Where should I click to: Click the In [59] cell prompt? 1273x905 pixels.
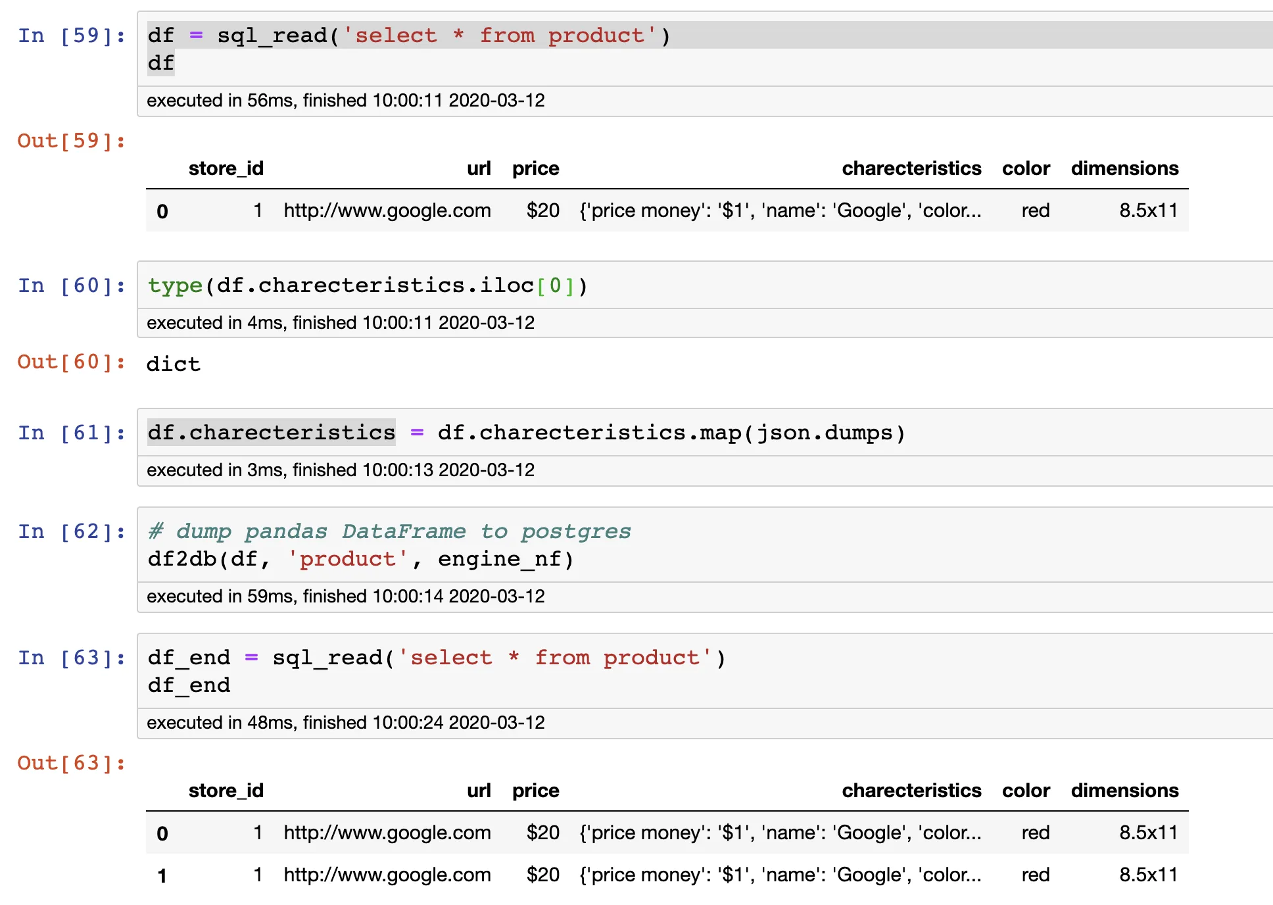(72, 36)
